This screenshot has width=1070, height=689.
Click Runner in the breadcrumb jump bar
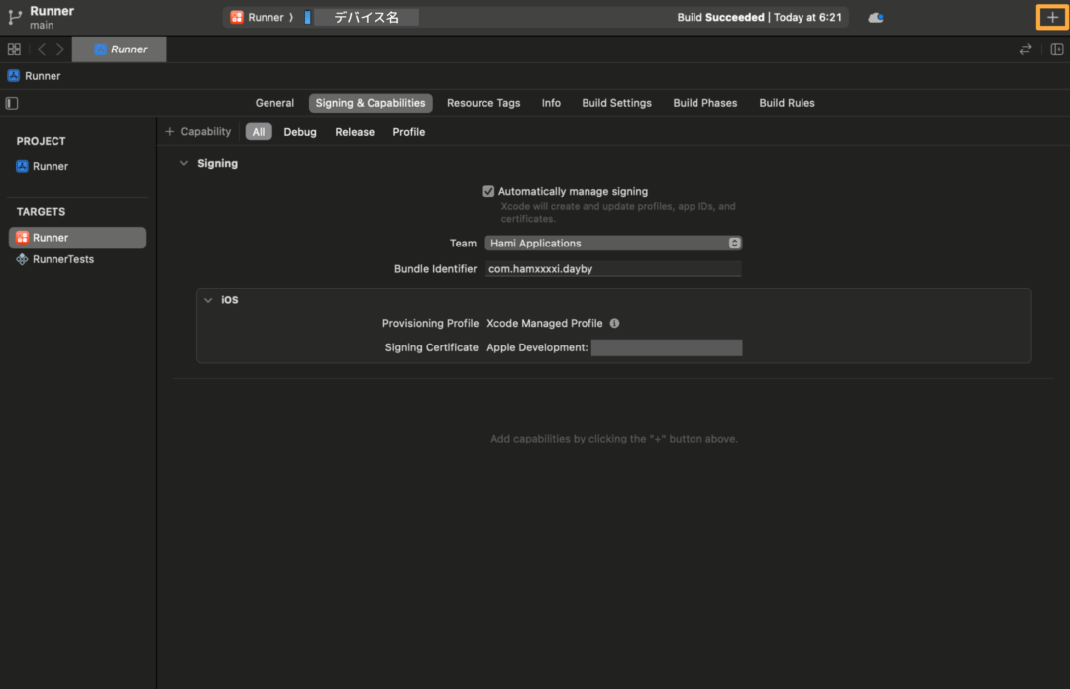34,75
